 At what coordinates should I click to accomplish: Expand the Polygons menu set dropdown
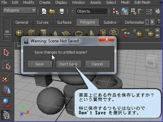tap(34, 10)
